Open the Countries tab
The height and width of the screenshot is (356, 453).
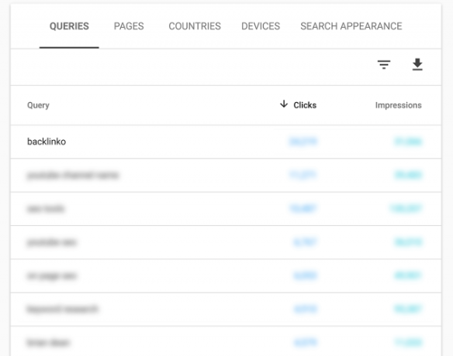(195, 26)
